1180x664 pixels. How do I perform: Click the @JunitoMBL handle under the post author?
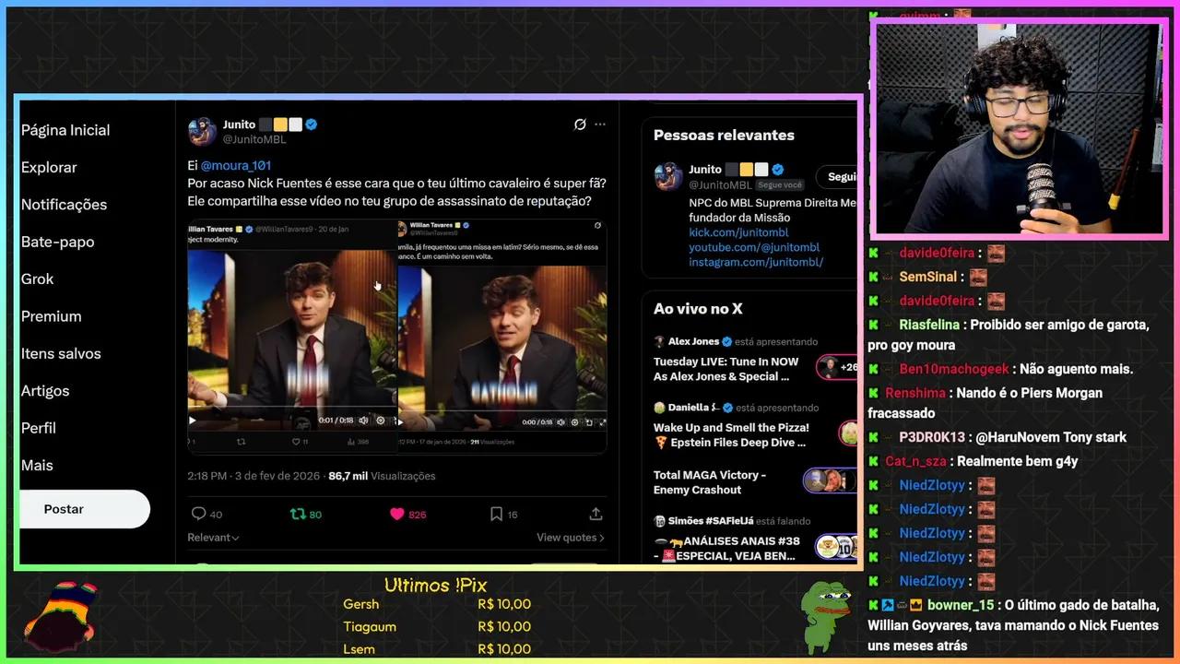tap(254, 139)
